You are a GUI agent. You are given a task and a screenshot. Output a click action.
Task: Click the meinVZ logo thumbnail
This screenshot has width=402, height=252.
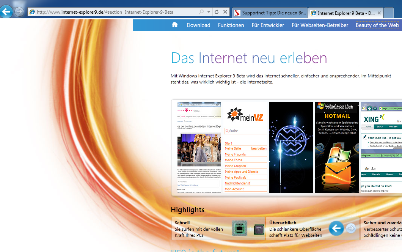245,115
